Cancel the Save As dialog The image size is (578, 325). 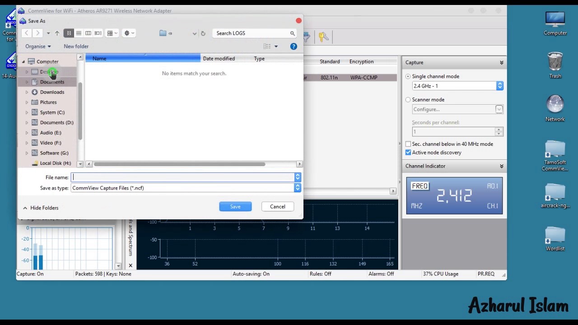[278, 206]
